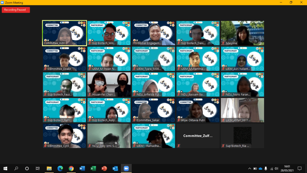Open Excel from the taskbar
307x173 pixels.
point(93,168)
